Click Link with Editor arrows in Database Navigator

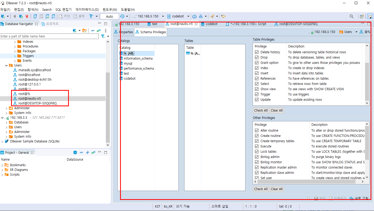point(99,31)
